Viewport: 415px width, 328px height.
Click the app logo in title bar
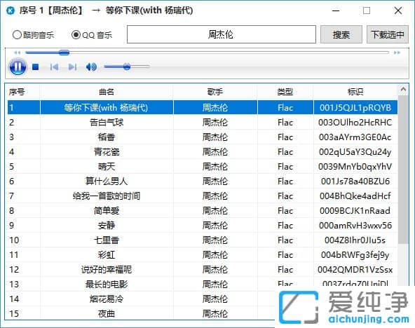pyautogui.click(x=11, y=11)
